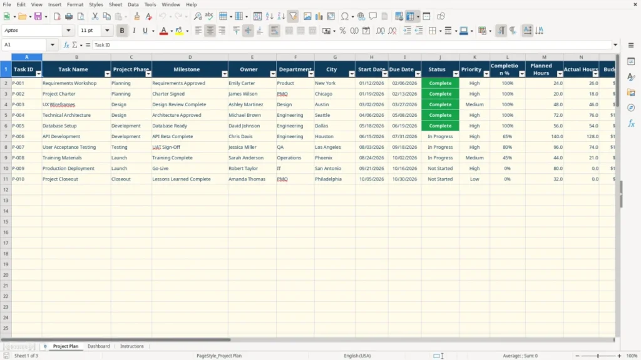Click Sort Ascending icon
This screenshot has height=360, width=641.
[269, 16]
